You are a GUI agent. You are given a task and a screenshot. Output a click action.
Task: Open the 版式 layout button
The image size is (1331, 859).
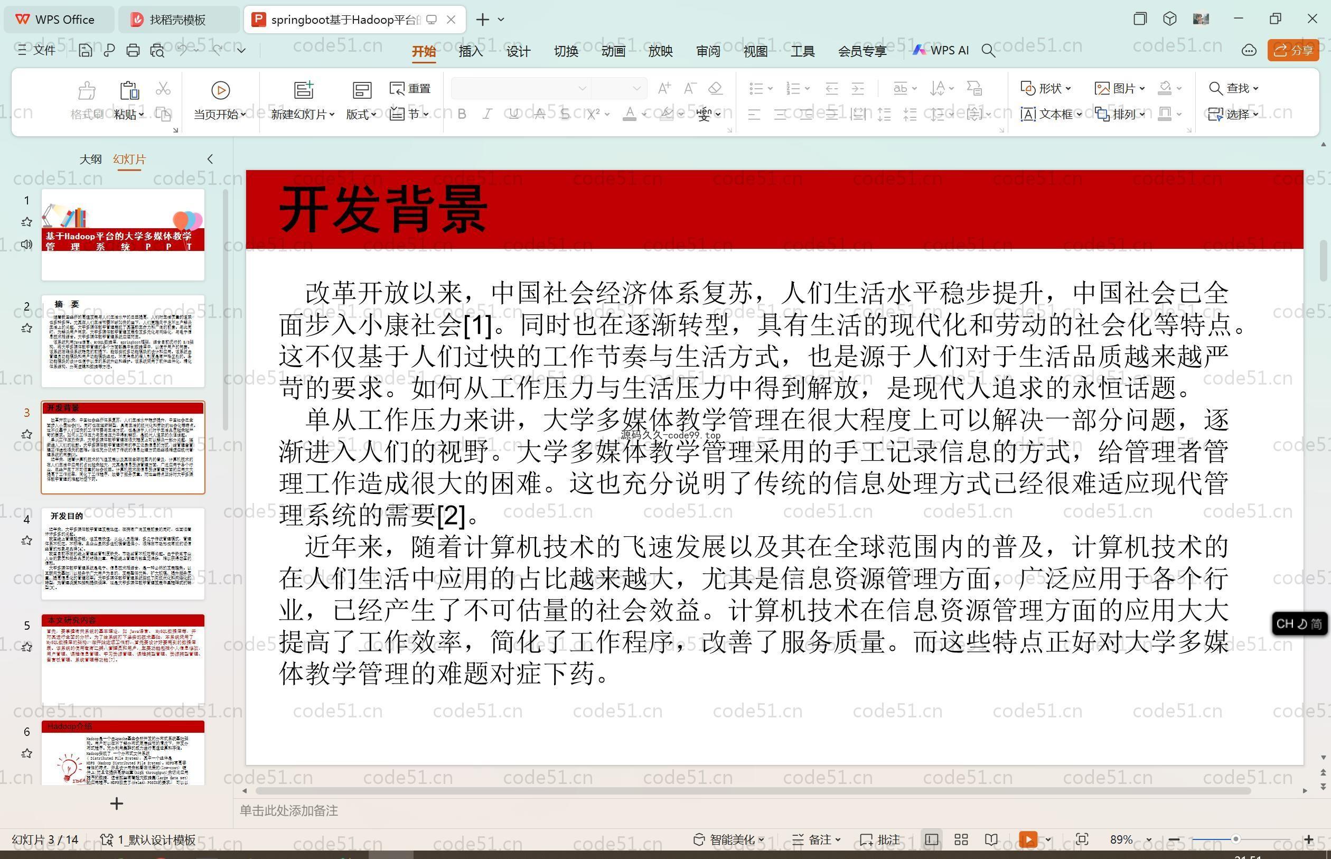361,100
